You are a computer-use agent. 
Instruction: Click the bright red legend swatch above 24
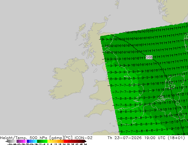tap(65, 141)
